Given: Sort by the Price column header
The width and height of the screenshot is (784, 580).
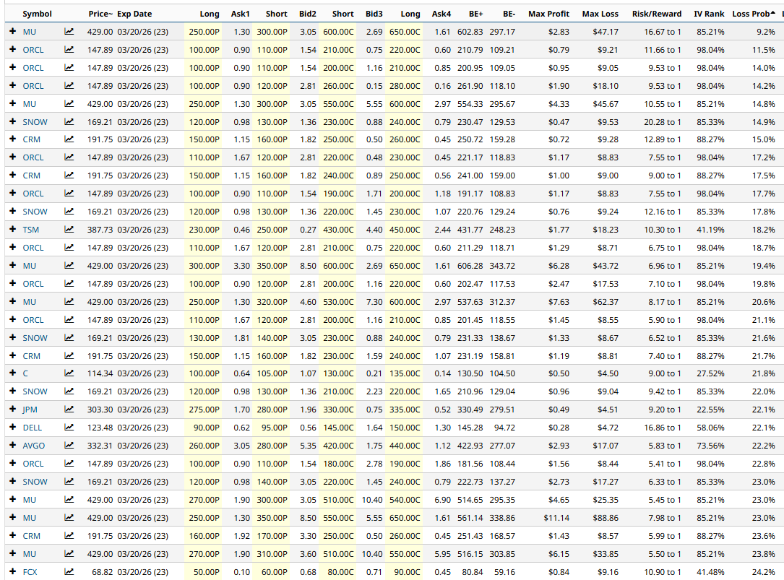Looking at the screenshot, I should tap(100, 14).
